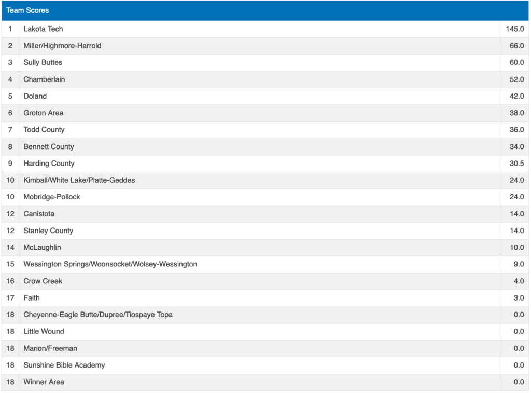The image size is (531, 393).
Task: Click the Doland team row
Action: click(35, 96)
